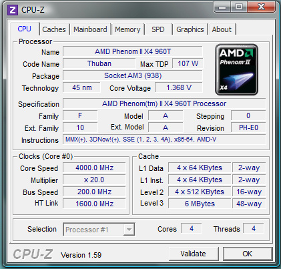The width and height of the screenshot is (281, 269).
Task: Click the HT Link value 1600.0 MHz
Action: tap(94, 204)
